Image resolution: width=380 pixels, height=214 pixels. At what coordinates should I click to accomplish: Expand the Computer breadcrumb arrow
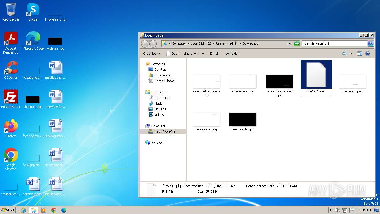coord(188,43)
